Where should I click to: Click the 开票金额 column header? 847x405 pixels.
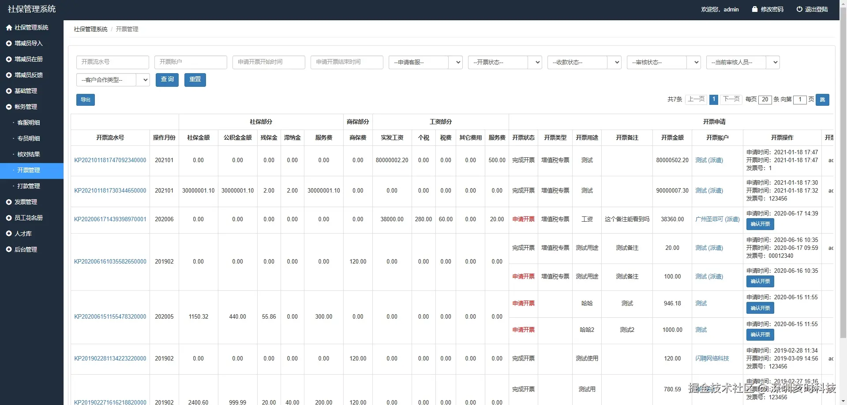(672, 138)
